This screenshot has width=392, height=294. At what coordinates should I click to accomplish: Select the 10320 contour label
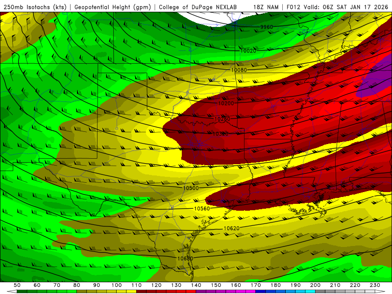pyautogui.click(x=220, y=134)
